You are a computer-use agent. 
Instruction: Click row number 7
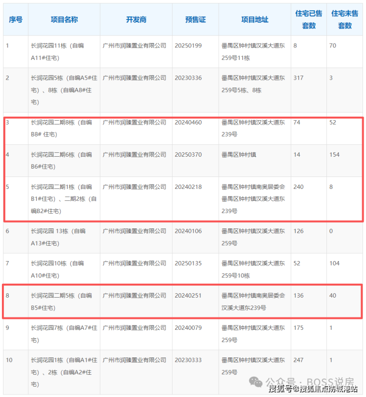point(7,264)
